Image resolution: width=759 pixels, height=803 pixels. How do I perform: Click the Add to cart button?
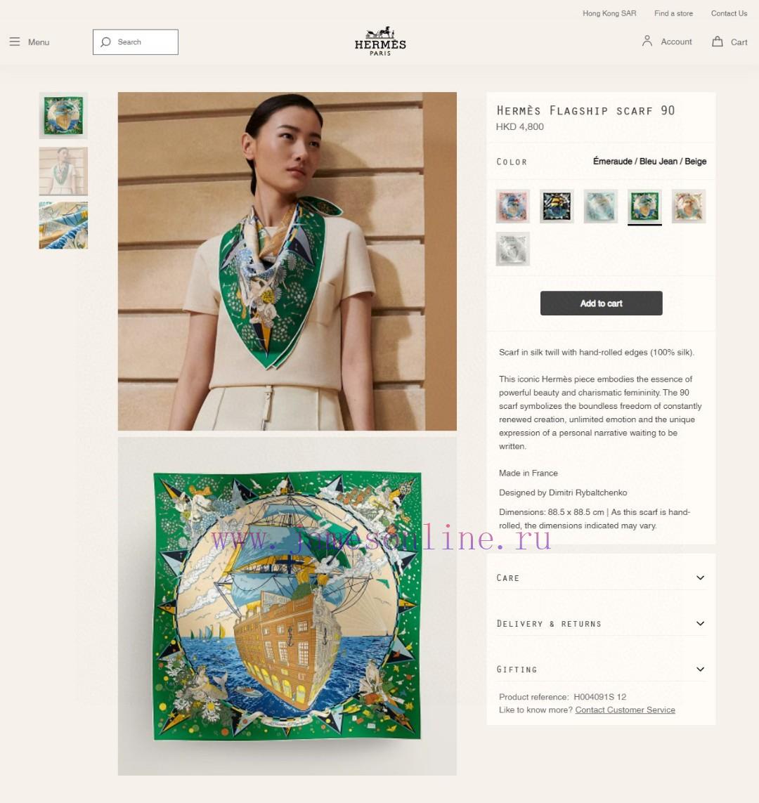tap(602, 303)
